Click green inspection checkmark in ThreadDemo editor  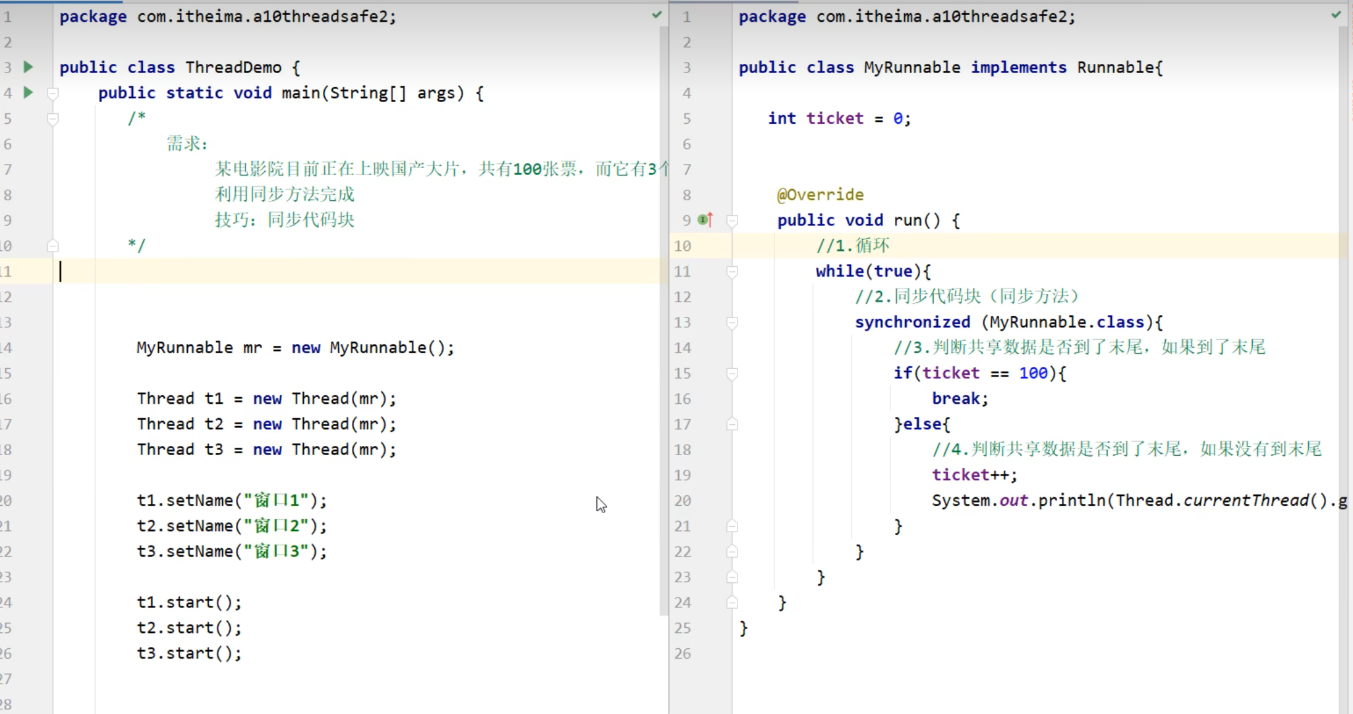pos(656,14)
